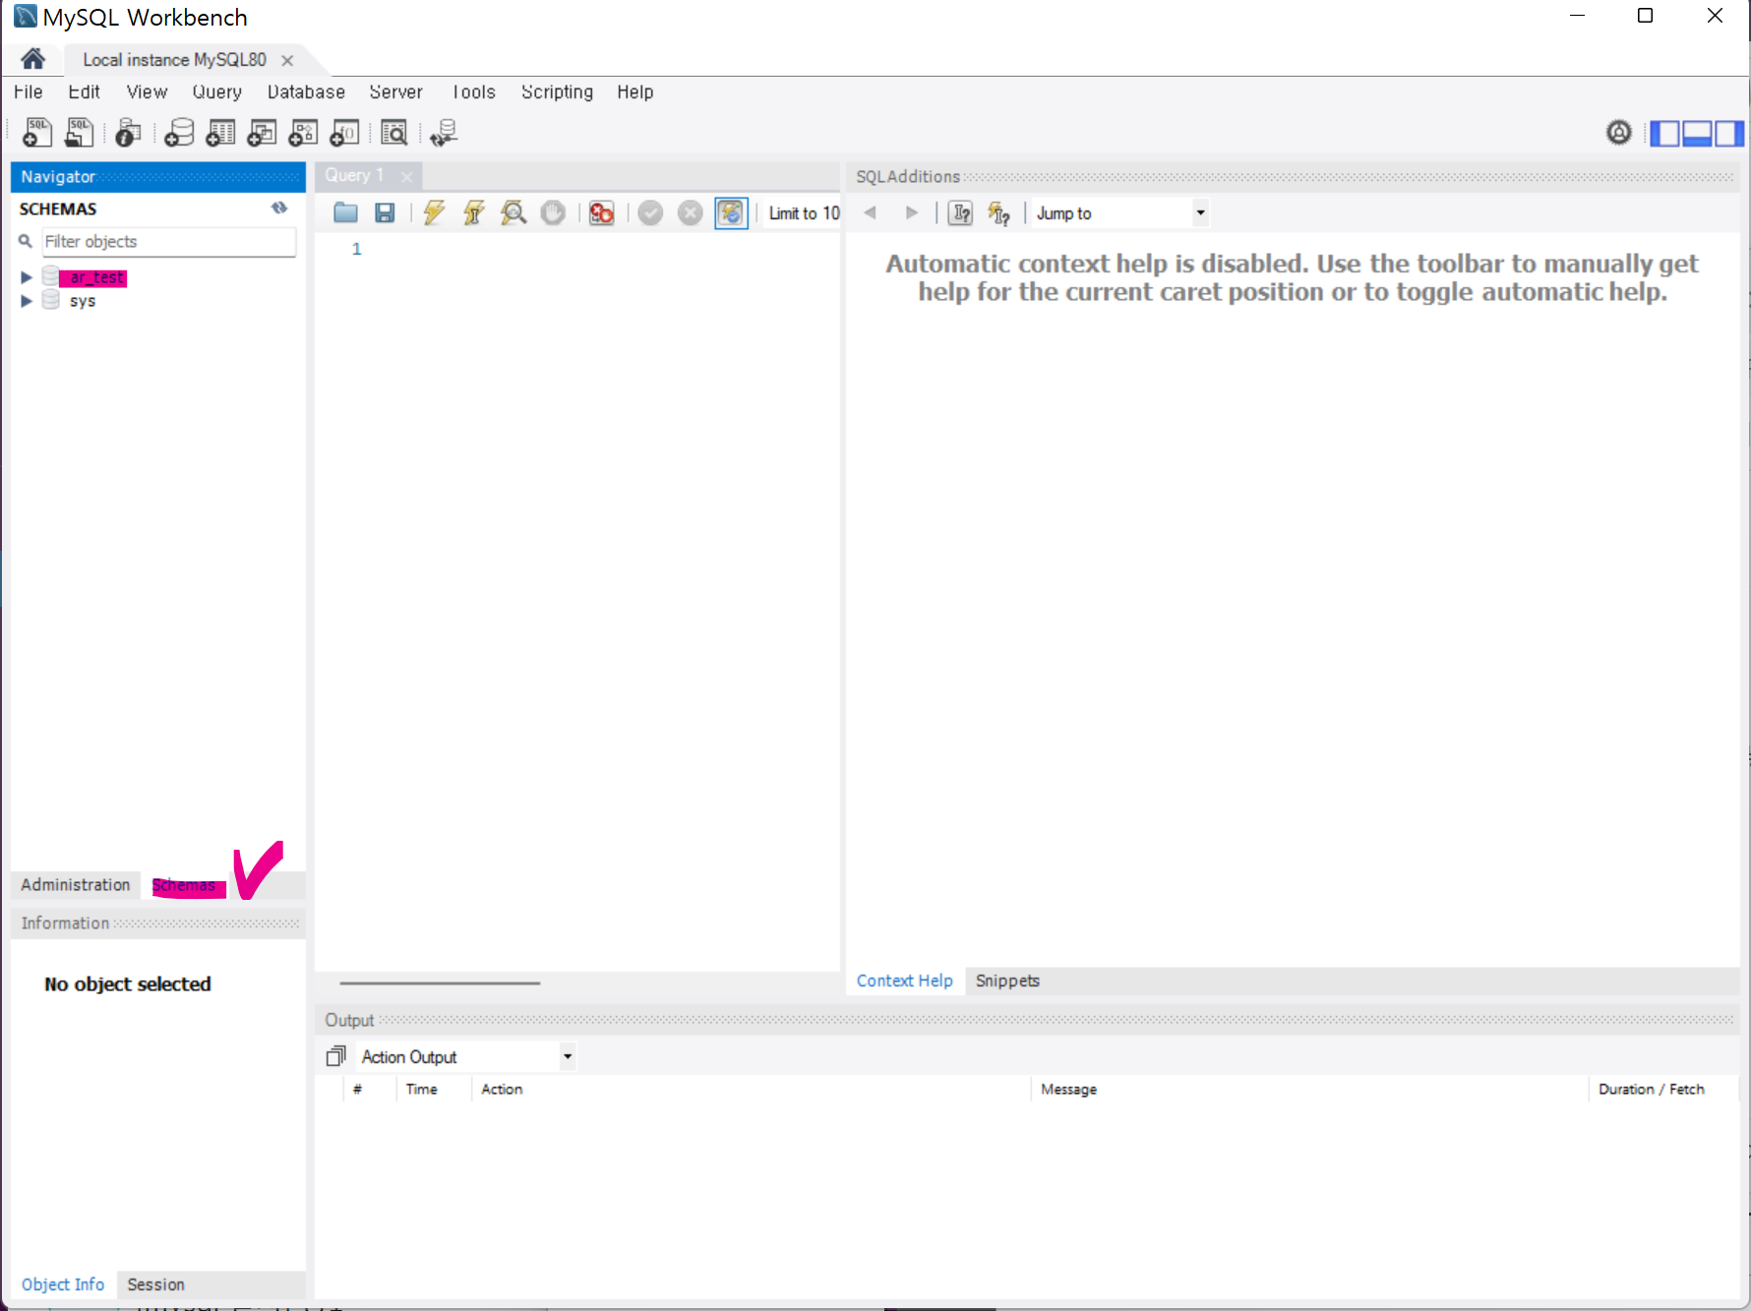The width and height of the screenshot is (1751, 1311).
Task: Commit the transaction checkmark icon
Action: coord(650,212)
